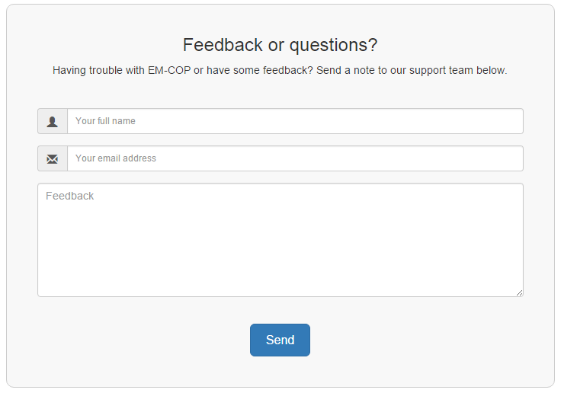Viewport: 561px width, 393px height.
Task: Click the envelope icon beside the email field
Action: point(53,158)
